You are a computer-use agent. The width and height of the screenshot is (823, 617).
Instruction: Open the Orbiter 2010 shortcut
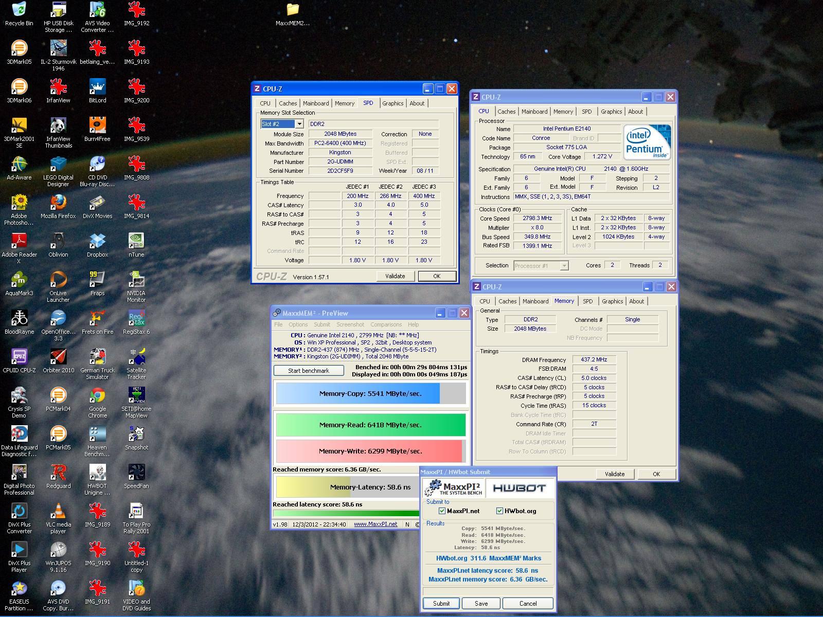coord(58,361)
